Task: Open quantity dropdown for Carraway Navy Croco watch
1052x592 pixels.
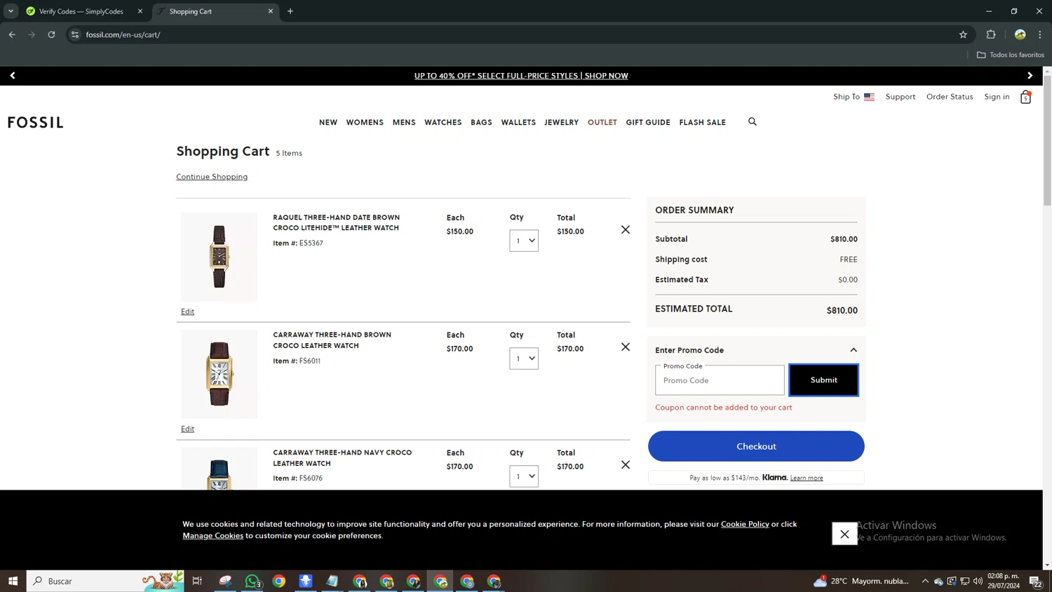Action: [524, 476]
